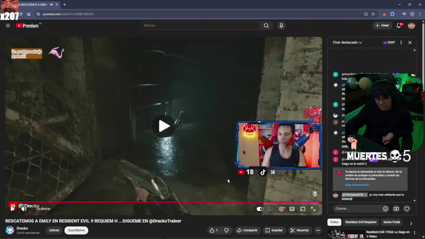The height and width of the screenshot is (239, 425).
Task: Dislike the video with the thumbs down
Action: click(x=226, y=230)
